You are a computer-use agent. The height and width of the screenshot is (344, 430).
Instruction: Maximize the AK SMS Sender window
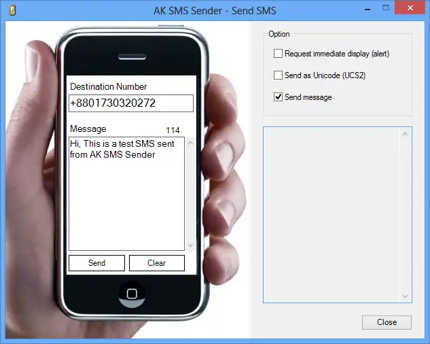(x=386, y=8)
